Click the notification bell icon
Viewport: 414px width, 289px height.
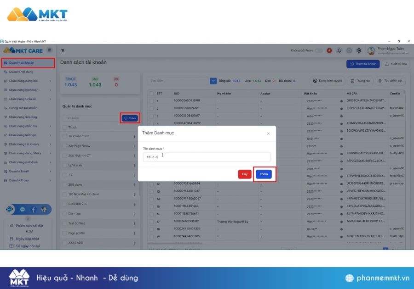point(339,50)
